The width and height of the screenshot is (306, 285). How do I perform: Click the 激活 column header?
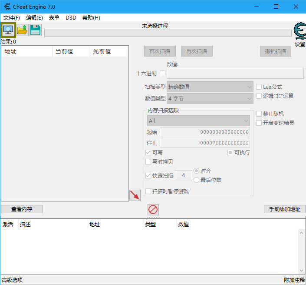point(10,225)
